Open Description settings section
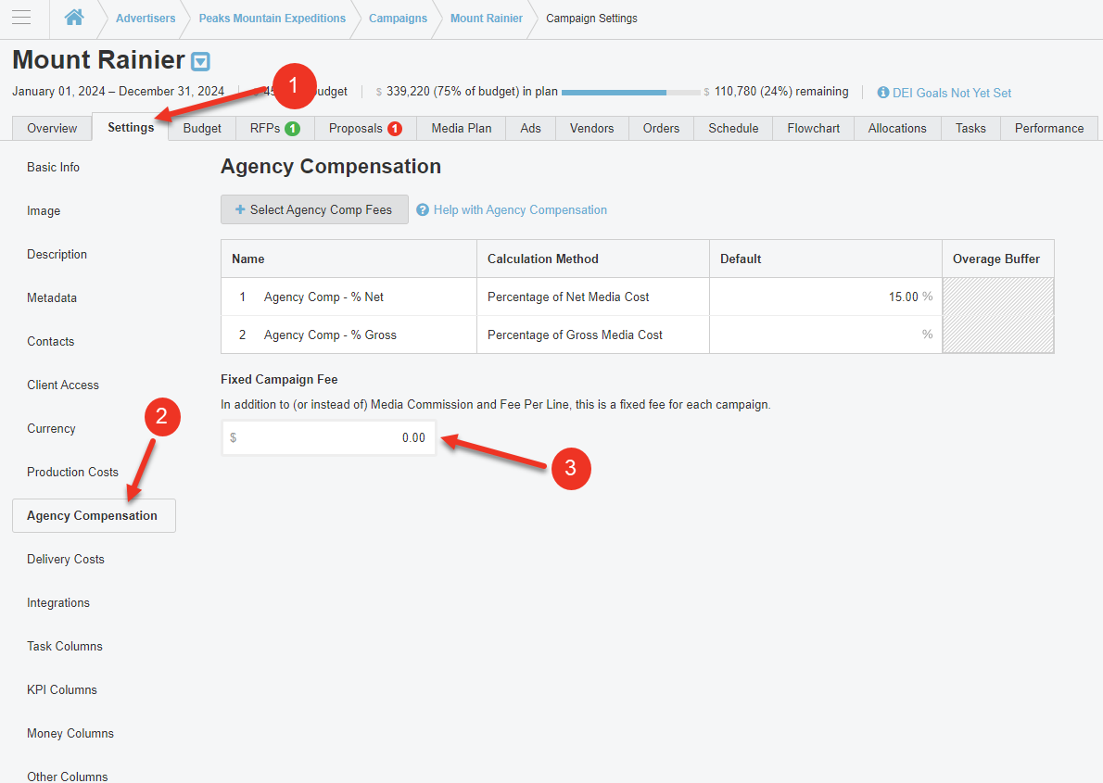Viewport: 1103px width, 783px height. (x=57, y=255)
